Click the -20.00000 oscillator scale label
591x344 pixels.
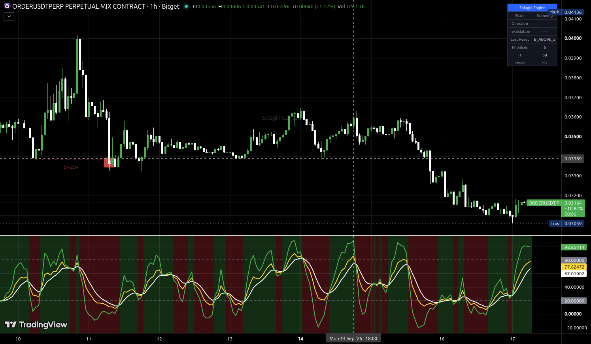click(575, 328)
